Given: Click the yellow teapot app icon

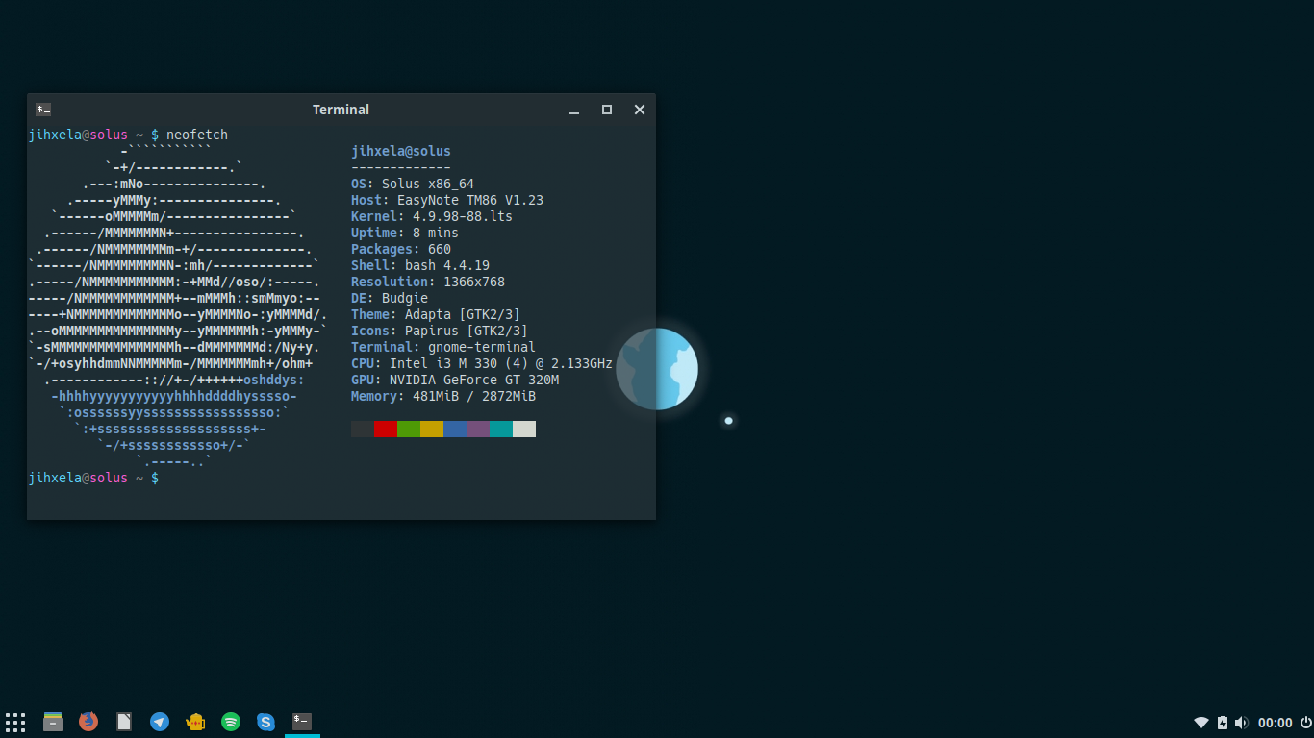Looking at the screenshot, I should tap(195, 722).
